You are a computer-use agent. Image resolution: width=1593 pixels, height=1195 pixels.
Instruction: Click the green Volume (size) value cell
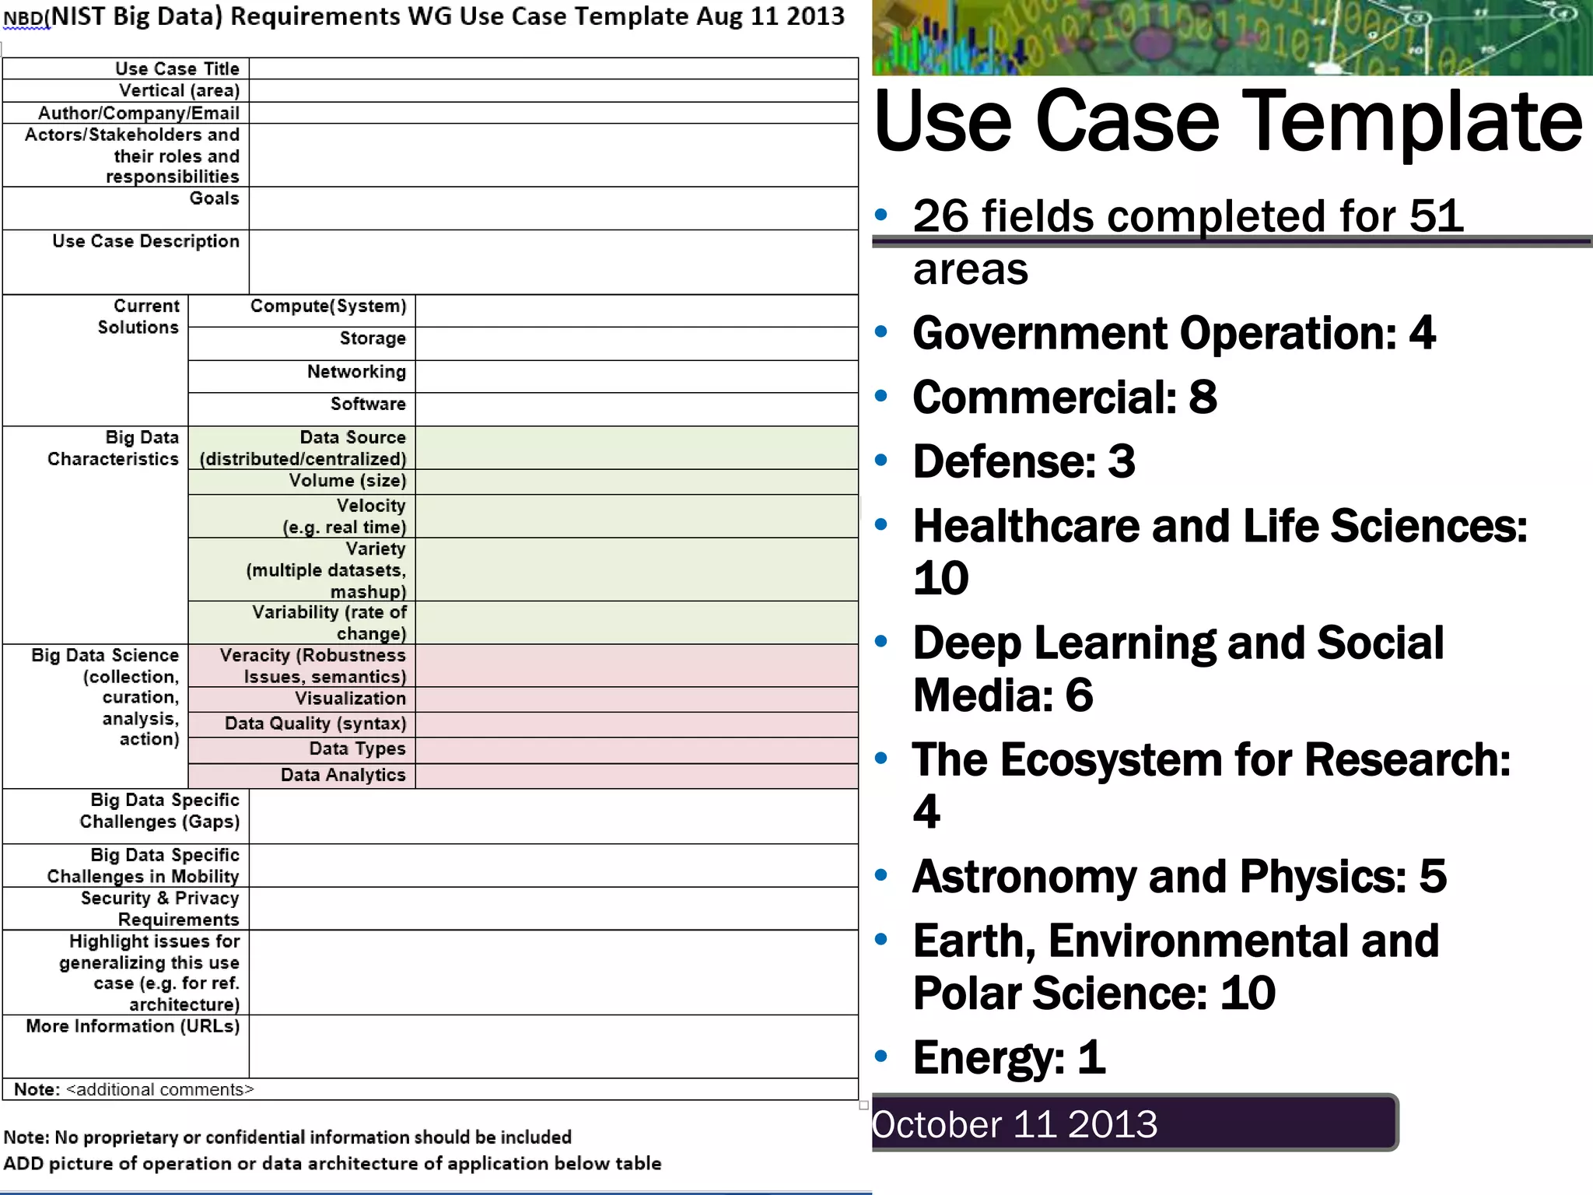pyautogui.click(x=636, y=482)
